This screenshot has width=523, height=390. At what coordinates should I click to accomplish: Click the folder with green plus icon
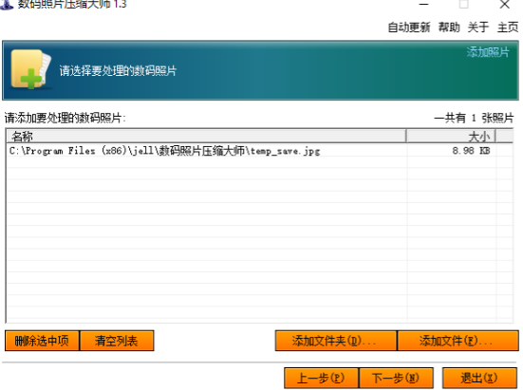(31, 69)
